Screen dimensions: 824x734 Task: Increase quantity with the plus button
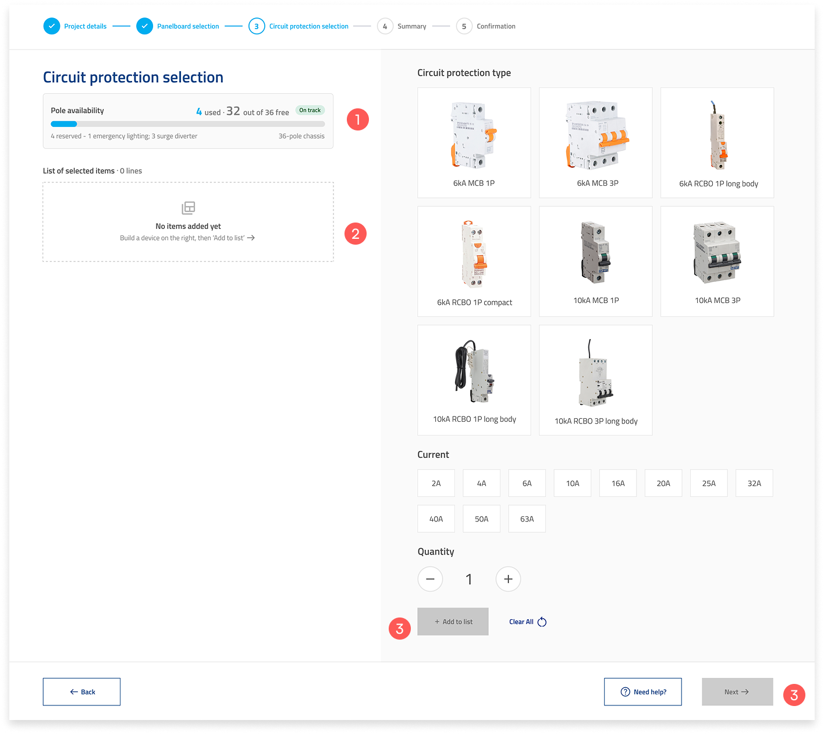click(x=508, y=579)
